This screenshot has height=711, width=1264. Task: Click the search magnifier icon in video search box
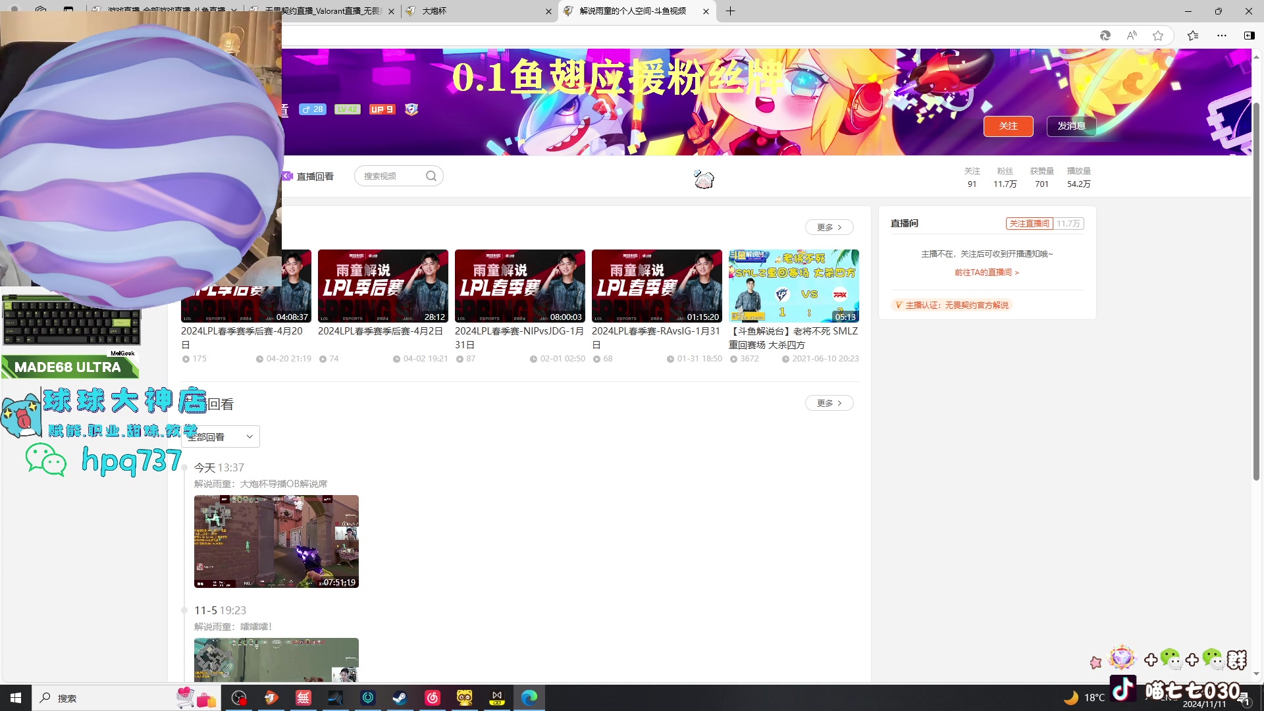[x=431, y=176]
